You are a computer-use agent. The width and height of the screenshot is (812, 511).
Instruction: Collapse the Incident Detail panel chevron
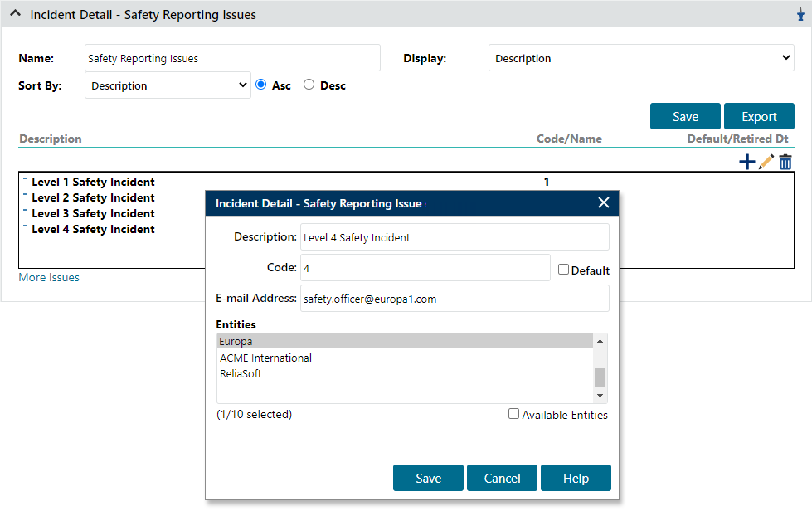15,14
